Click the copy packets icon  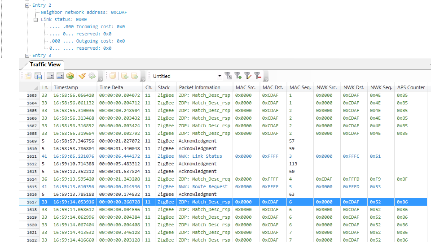113,76
